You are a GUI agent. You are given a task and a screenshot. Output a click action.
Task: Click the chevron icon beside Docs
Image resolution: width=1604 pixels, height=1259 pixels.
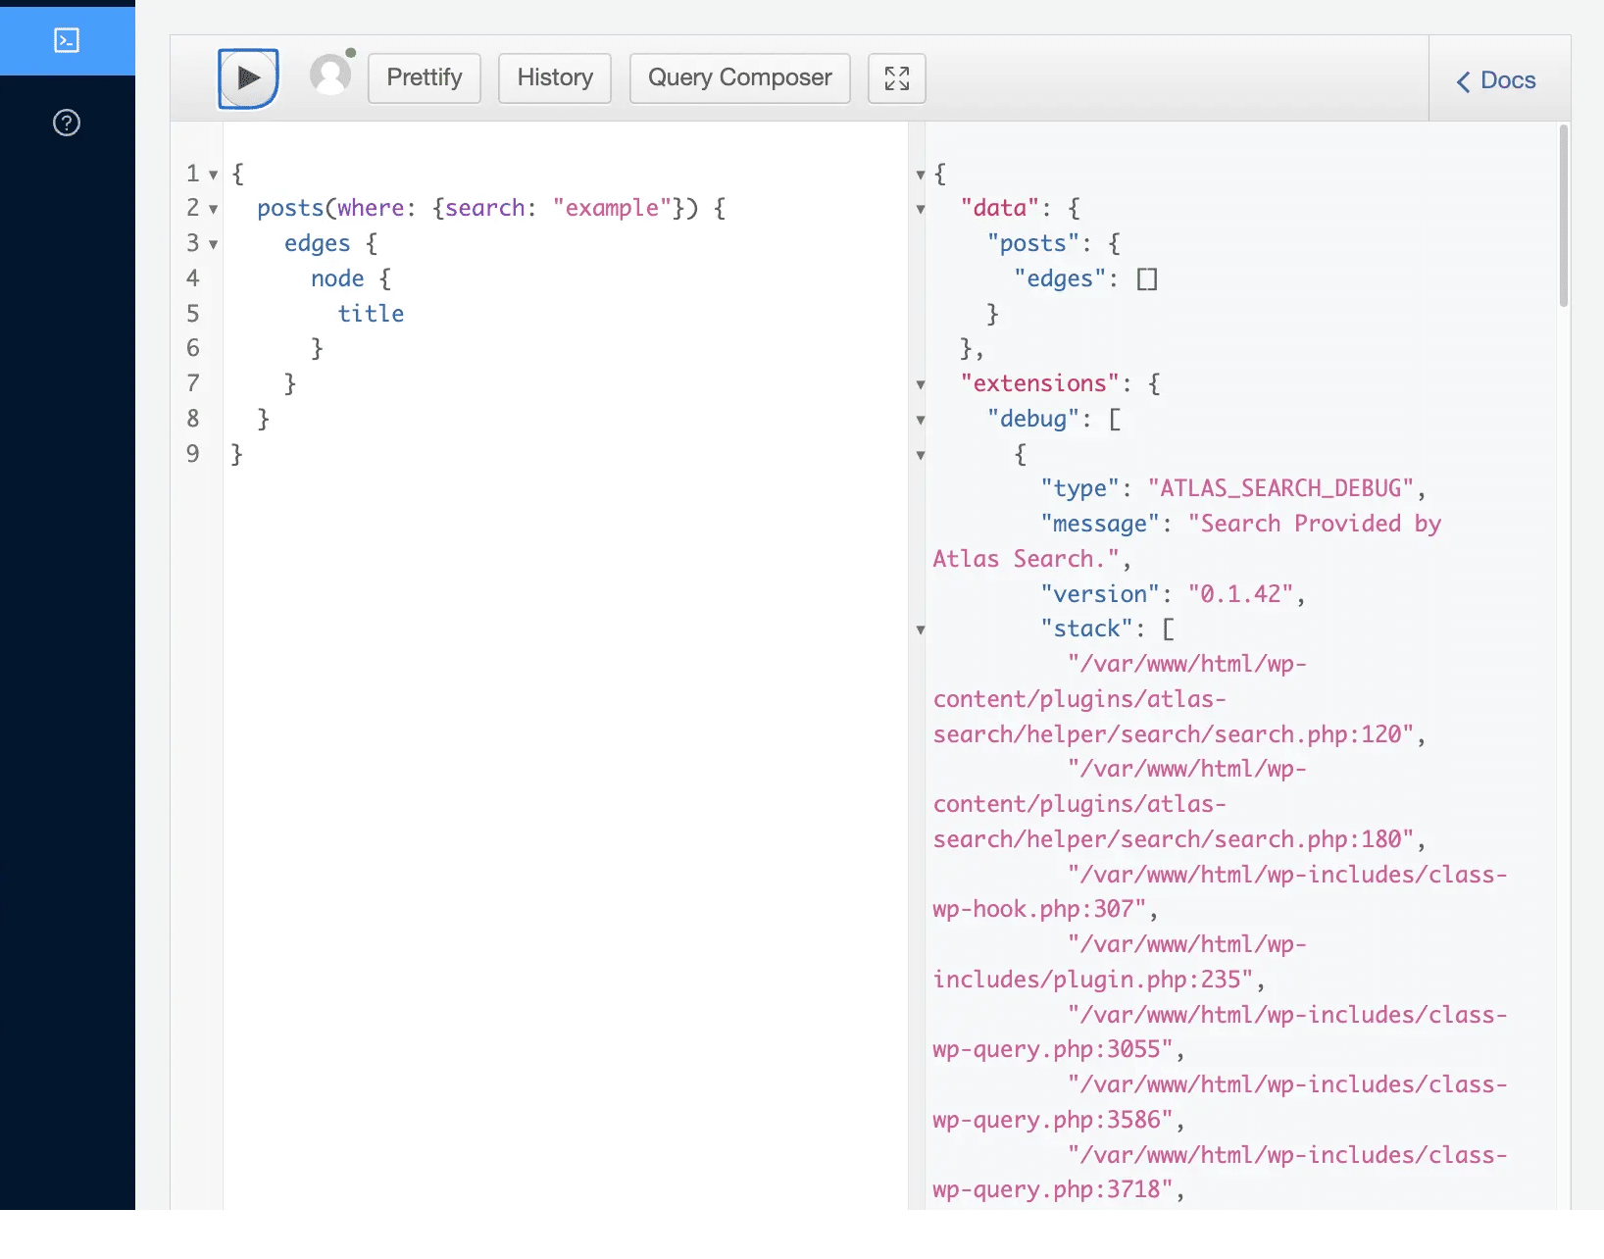click(x=1463, y=82)
